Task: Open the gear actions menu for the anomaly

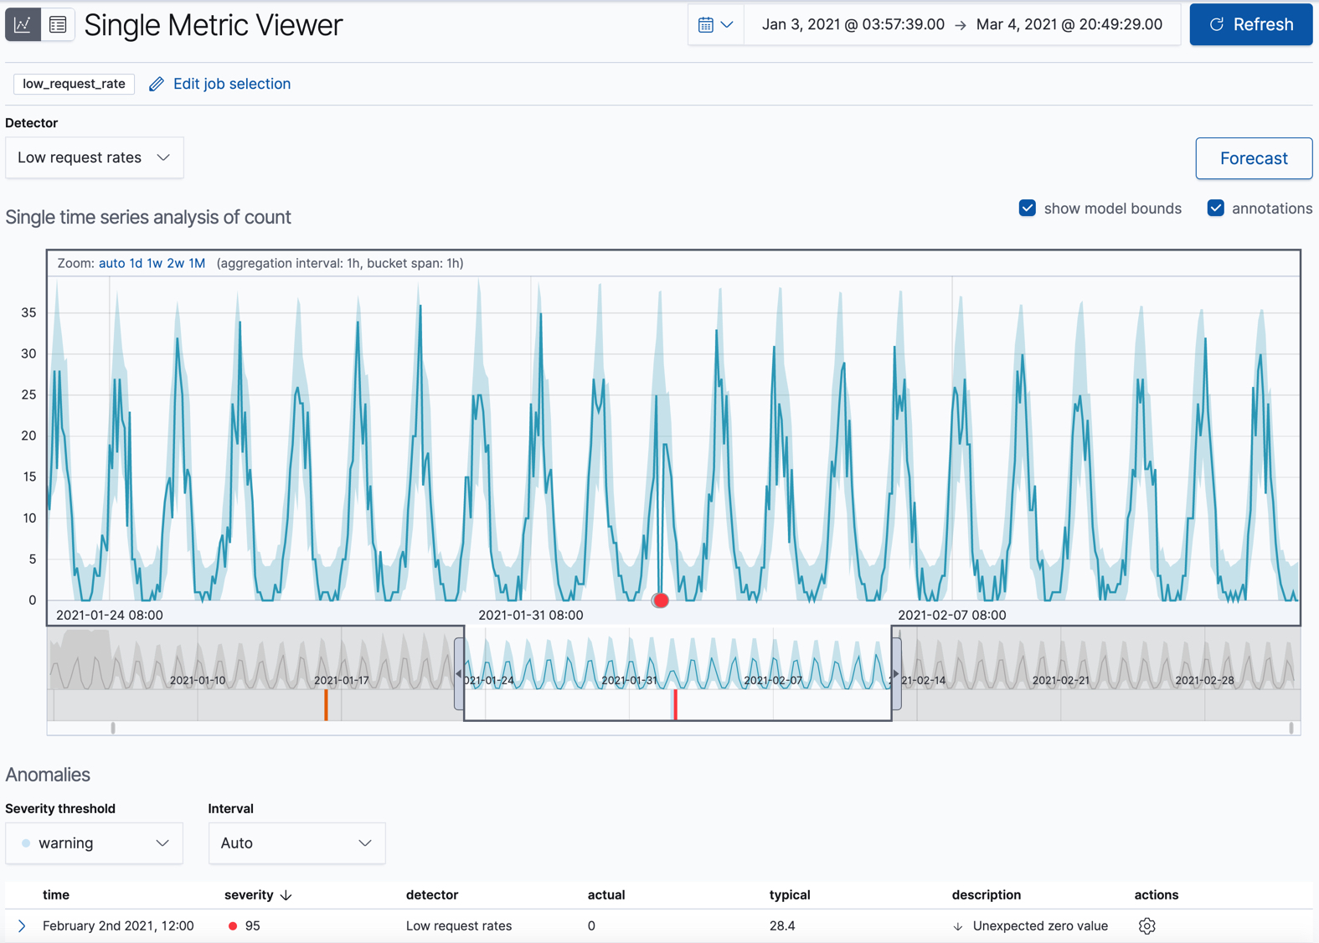Action: tap(1146, 925)
